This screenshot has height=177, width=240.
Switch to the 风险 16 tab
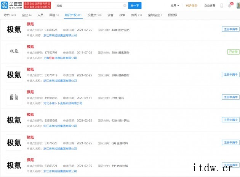pos(54,15)
